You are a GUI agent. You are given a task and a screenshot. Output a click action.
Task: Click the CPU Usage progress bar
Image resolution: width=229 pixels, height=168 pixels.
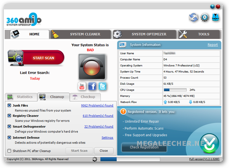click(175, 90)
